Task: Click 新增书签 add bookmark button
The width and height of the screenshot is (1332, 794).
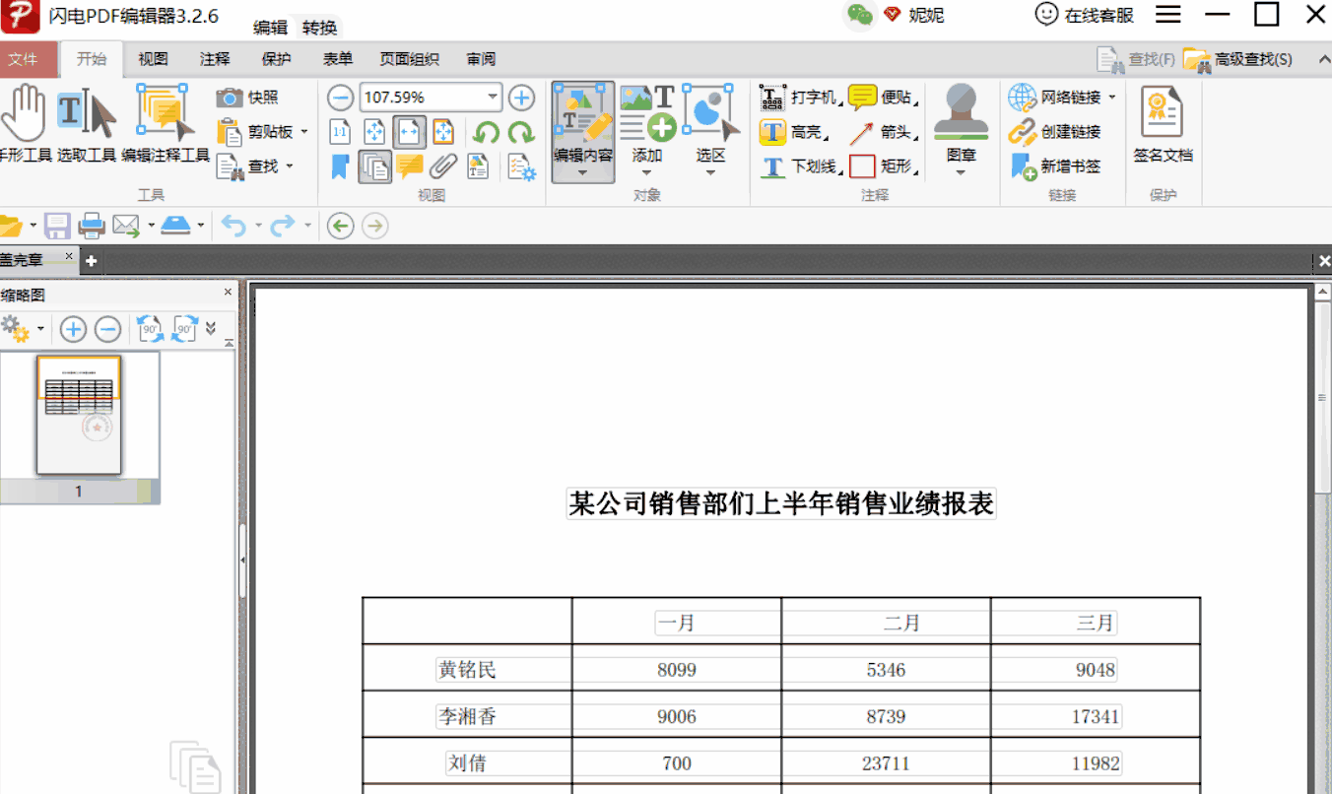Action: point(1054,166)
